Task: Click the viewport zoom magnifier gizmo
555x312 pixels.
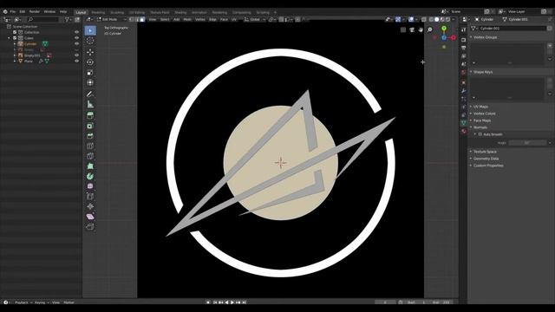Action: point(429,29)
